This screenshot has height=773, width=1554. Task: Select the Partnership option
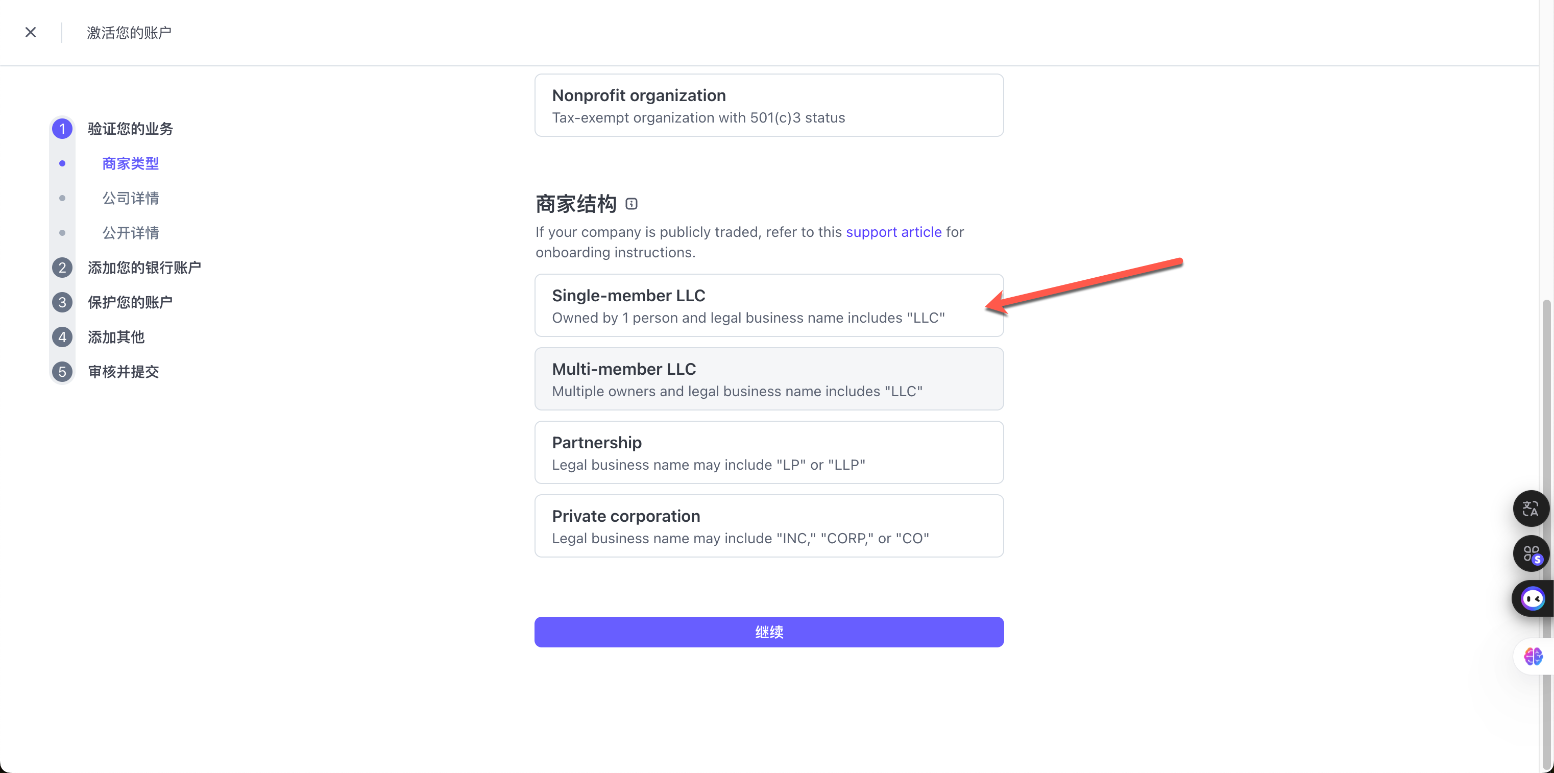click(x=768, y=452)
